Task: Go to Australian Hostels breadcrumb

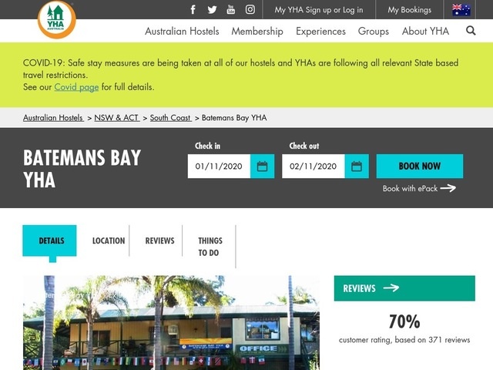Action: pos(53,118)
